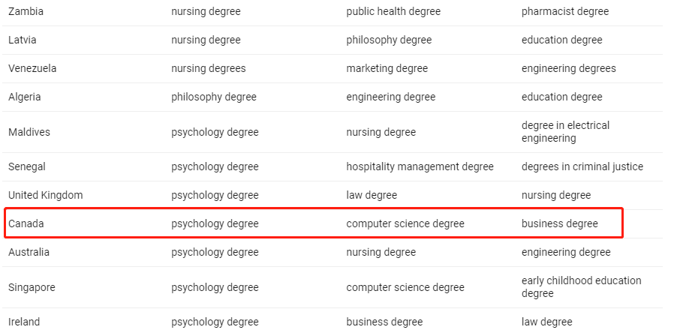
Task: Select Venezuela's marketing degree cell
Action: [x=387, y=68]
